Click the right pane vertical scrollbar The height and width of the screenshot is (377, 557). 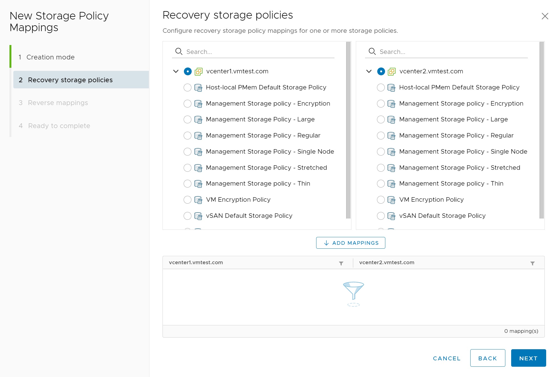tap(542, 130)
